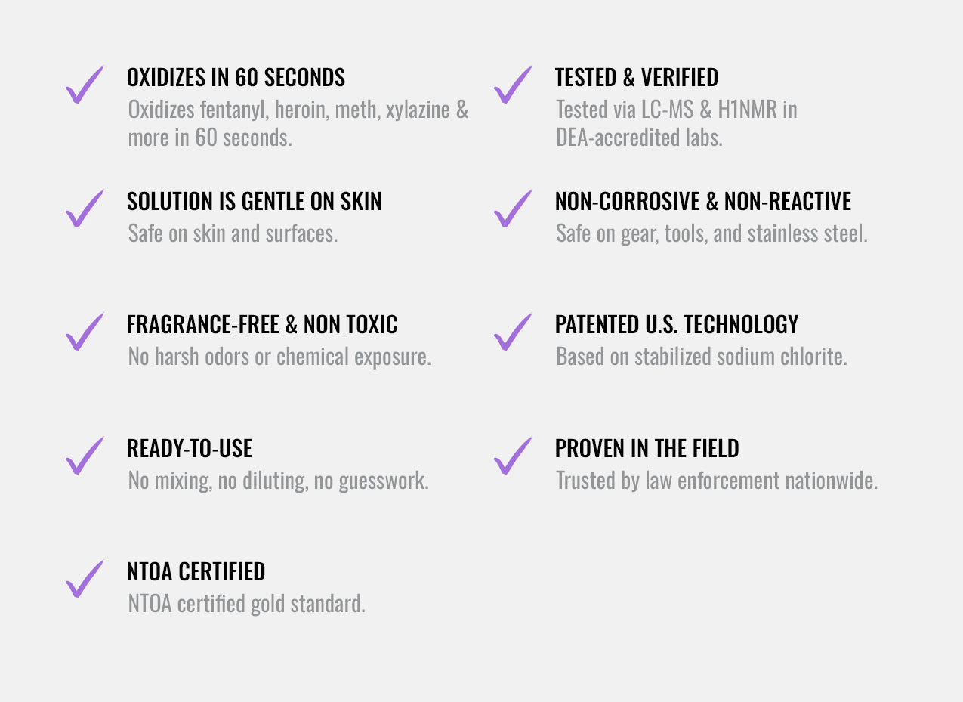Click the 'No mixing, no diluting' description
This screenshot has height=702, width=963.
click(x=278, y=481)
